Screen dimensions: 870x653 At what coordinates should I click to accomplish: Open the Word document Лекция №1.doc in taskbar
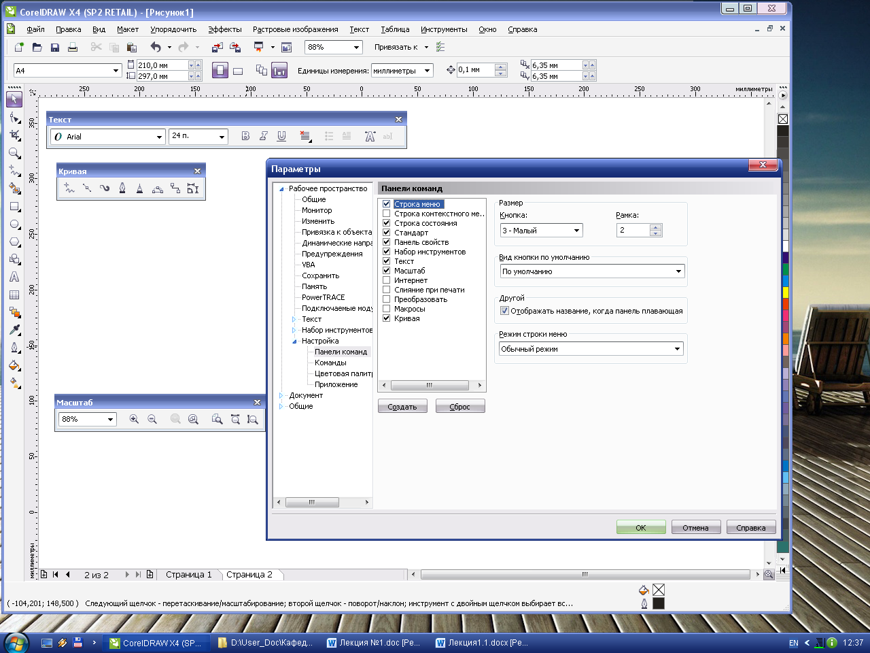375,643
